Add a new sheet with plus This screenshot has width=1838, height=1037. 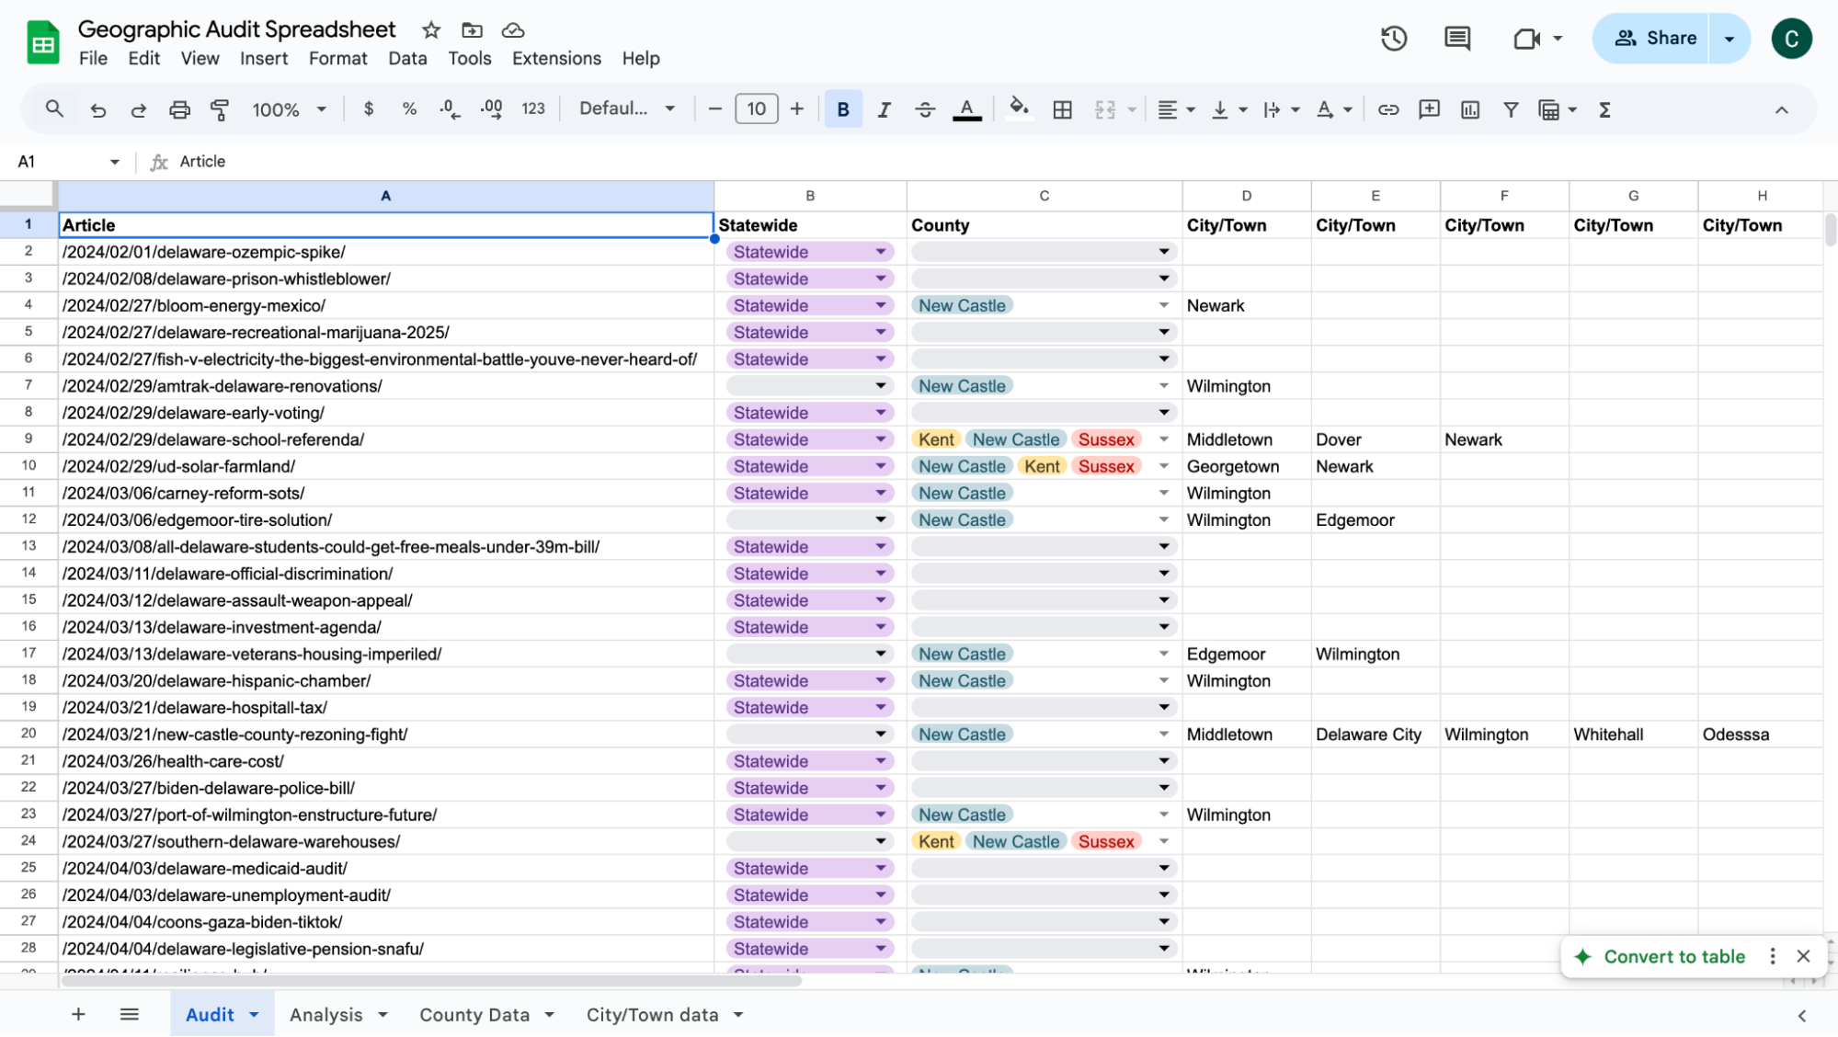point(78,1014)
